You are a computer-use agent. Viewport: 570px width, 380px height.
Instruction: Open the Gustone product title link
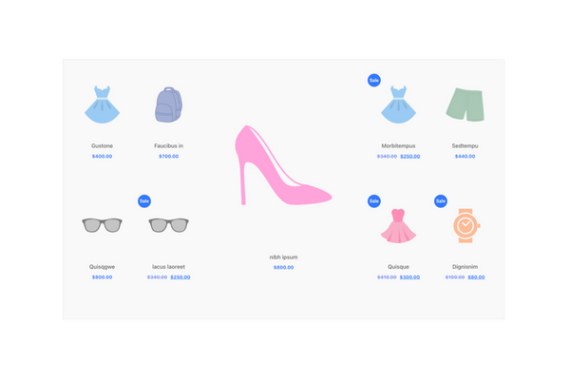click(103, 145)
